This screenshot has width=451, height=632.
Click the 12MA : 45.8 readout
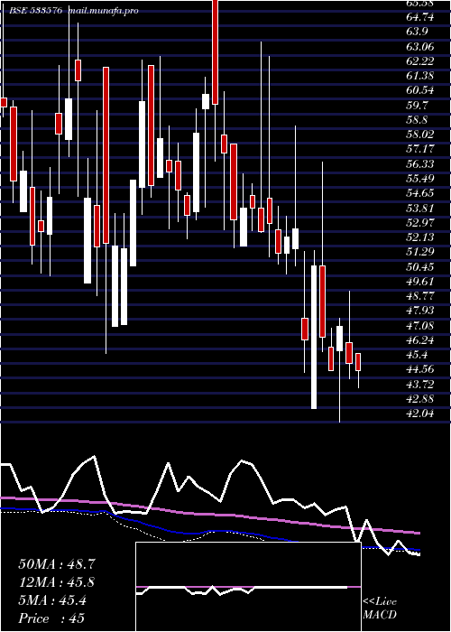click(x=57, y=582)
